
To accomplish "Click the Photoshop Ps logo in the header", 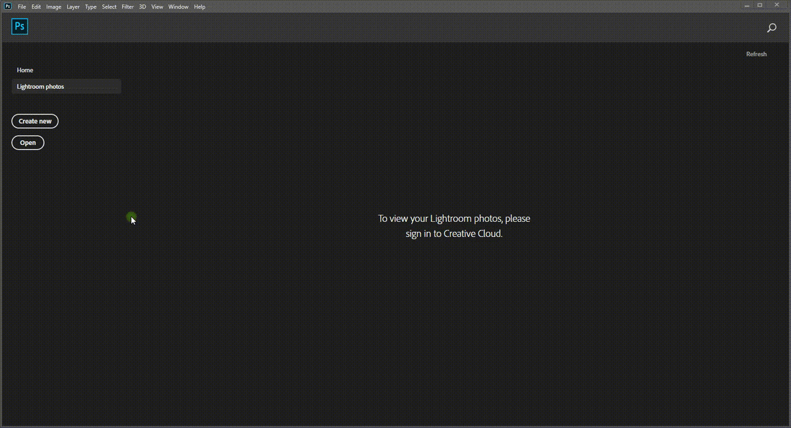I will 20,26.
